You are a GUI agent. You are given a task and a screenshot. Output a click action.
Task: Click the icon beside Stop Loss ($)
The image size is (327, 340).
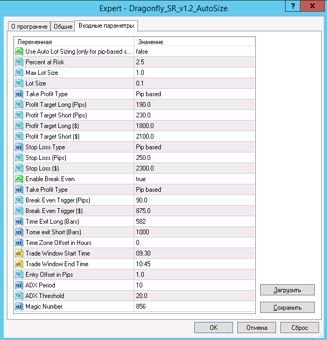pos(19,168)
